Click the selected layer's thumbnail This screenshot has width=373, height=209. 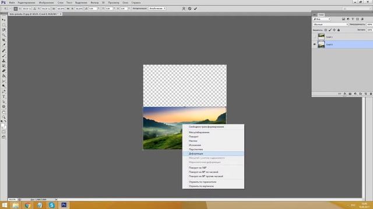321,44
